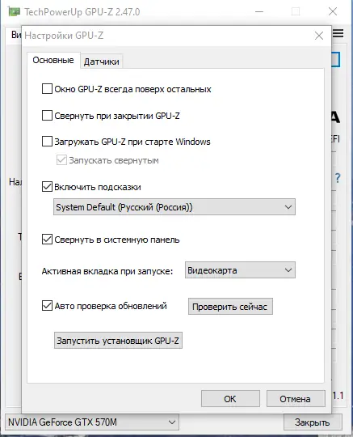353x437 pixels.
Task: Enable Окно GPU-Z всегда поверх остальных checkbox
Action: (47, 89)
